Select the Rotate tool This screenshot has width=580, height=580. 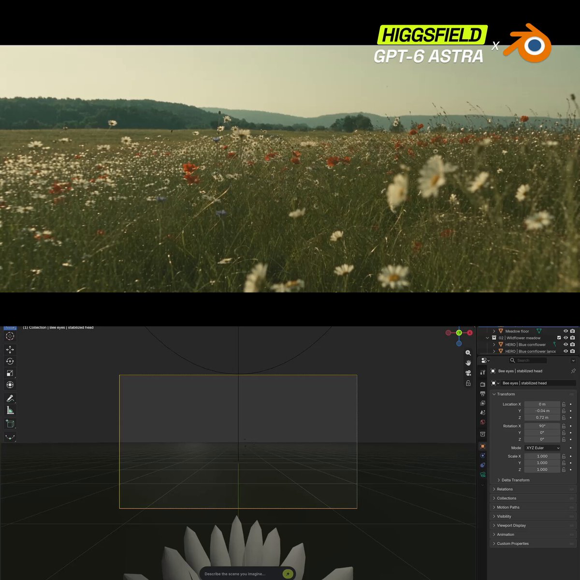(x=10, y=361)
